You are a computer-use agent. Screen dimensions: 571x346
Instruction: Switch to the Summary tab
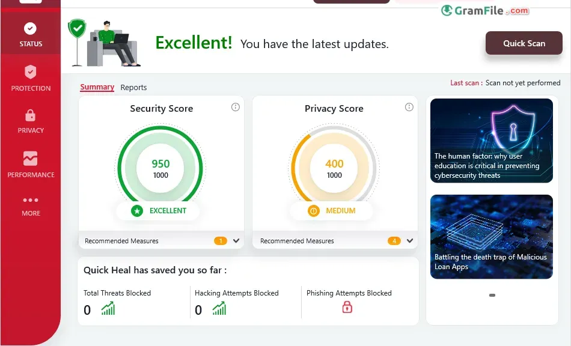tap(97, 87)
